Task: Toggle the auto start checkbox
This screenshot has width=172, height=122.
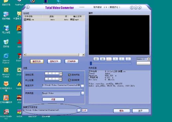Action: tap(69, 75)
